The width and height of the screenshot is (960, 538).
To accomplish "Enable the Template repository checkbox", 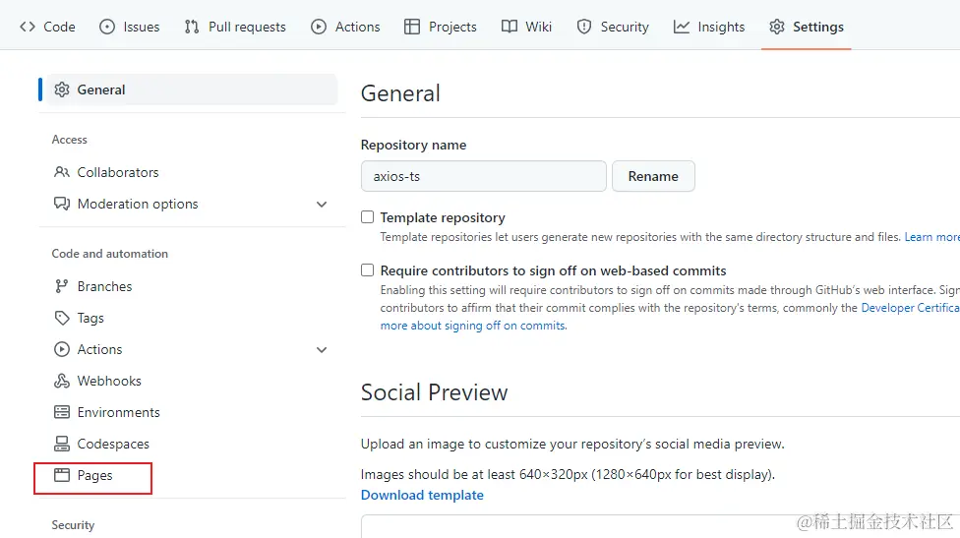I will [367, 217].
